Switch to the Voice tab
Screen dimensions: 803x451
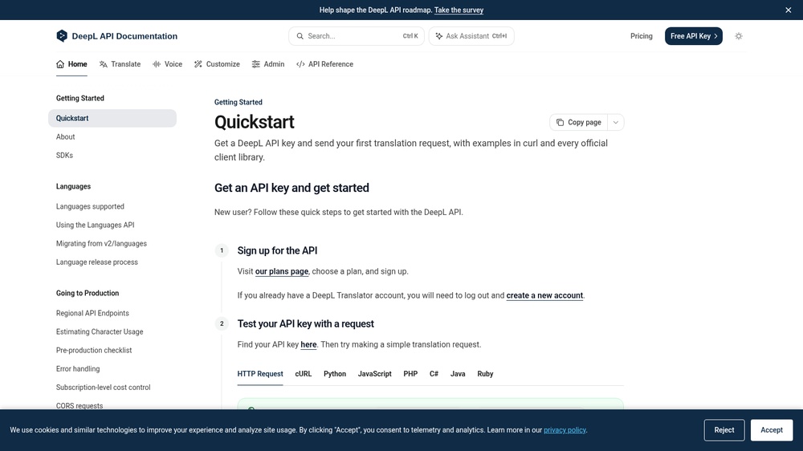click(168, 64)
